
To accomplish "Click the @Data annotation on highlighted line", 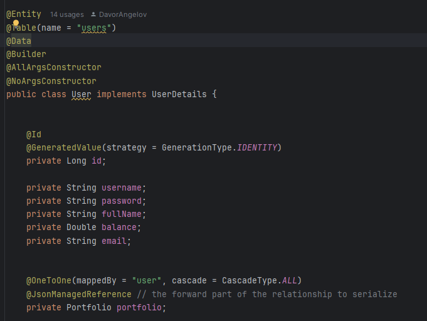I will pyautogui.click(x=19, y=41).
